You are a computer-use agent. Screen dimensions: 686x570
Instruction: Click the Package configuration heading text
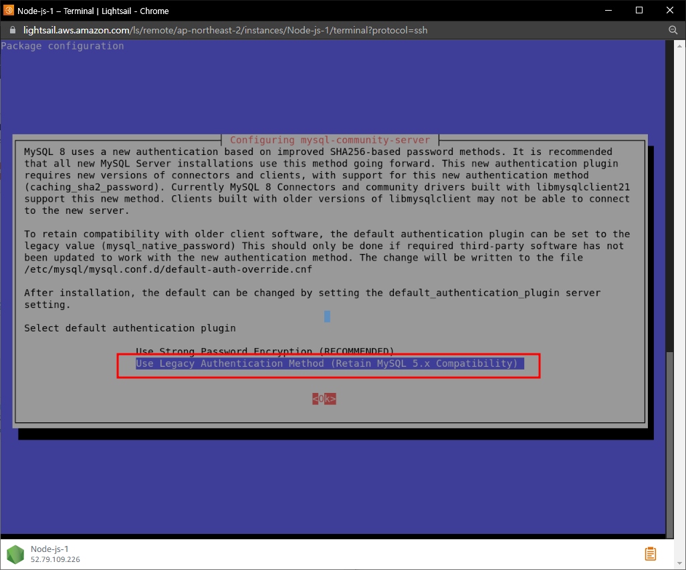coord(62,46)
